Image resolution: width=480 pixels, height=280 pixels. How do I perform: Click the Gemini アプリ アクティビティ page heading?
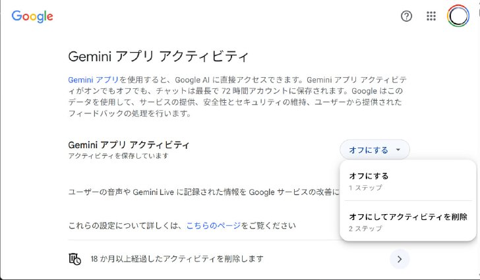tap(158, 57)
